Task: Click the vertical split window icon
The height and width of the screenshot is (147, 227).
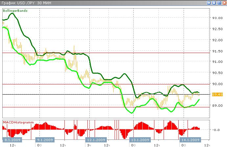Action: click(209, 3)
